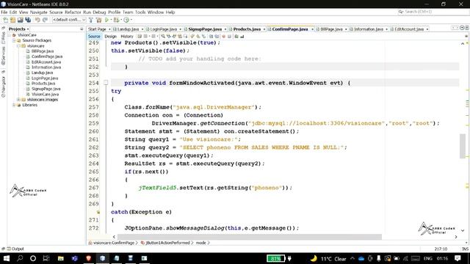Open the Navigator side panel tab

3,87
